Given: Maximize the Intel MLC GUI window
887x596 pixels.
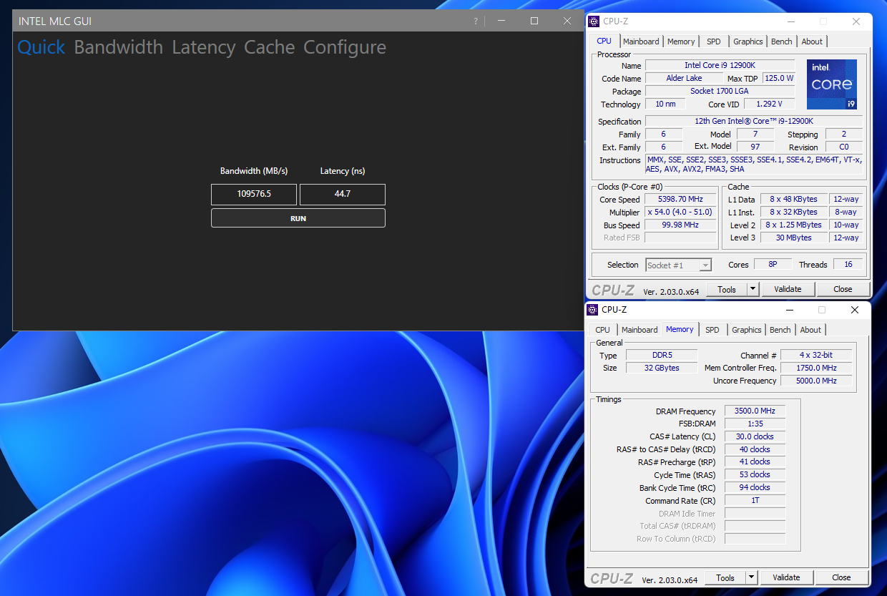Looking at the screenshot, I should point(534,21).
